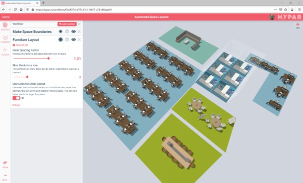This screenshot has width=303, height=183.
Task: Click Make Space Boundaries layers stack icon
Action: (x=67, y=31)
